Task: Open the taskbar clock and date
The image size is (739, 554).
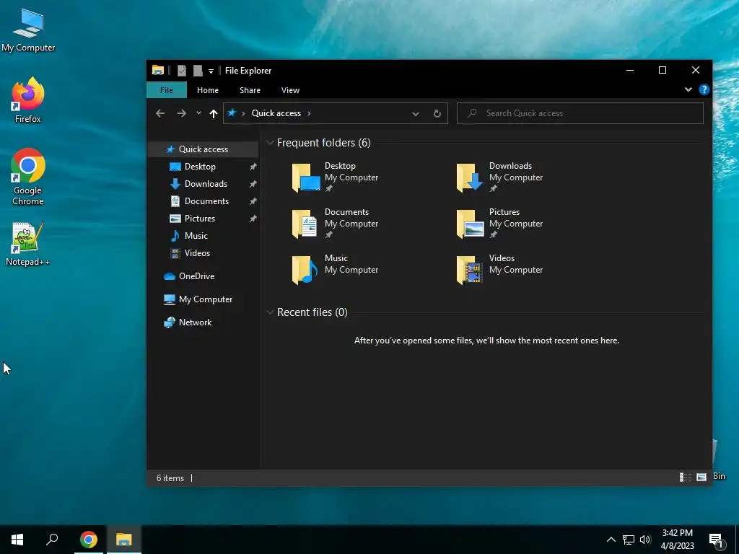Action: click(x=677, y=540)
